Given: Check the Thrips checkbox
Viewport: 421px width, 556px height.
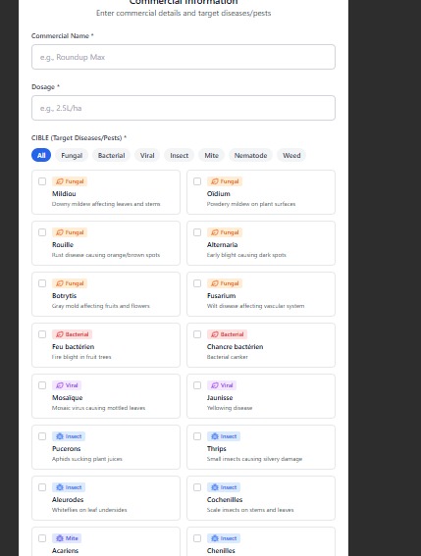Looking at the screenshot, I should pos(197,436).
